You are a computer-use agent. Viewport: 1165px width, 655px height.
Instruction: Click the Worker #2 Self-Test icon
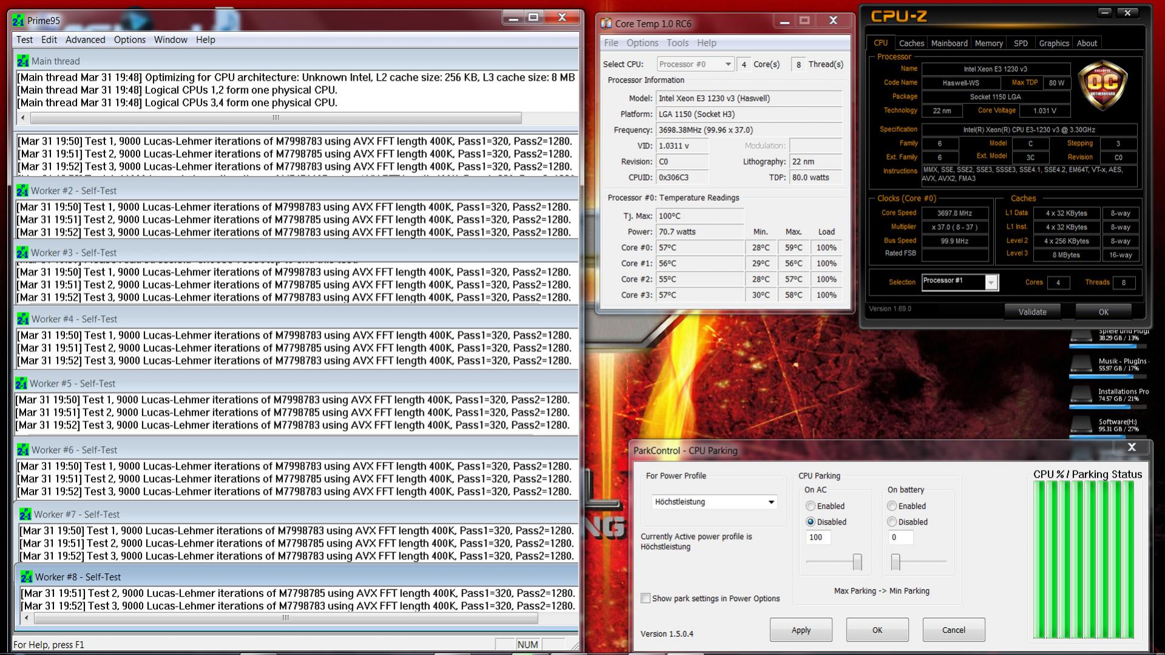tap(22, 191)
